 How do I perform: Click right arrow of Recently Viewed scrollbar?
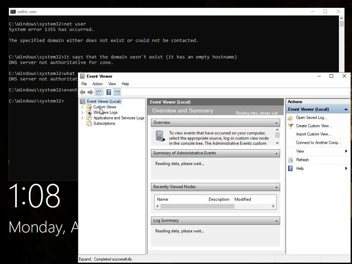click(x=273, y=206)
